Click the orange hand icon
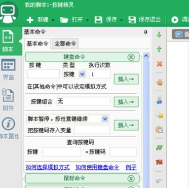The width and height of the screenshot is (189, 188). [x=159, y=82]
